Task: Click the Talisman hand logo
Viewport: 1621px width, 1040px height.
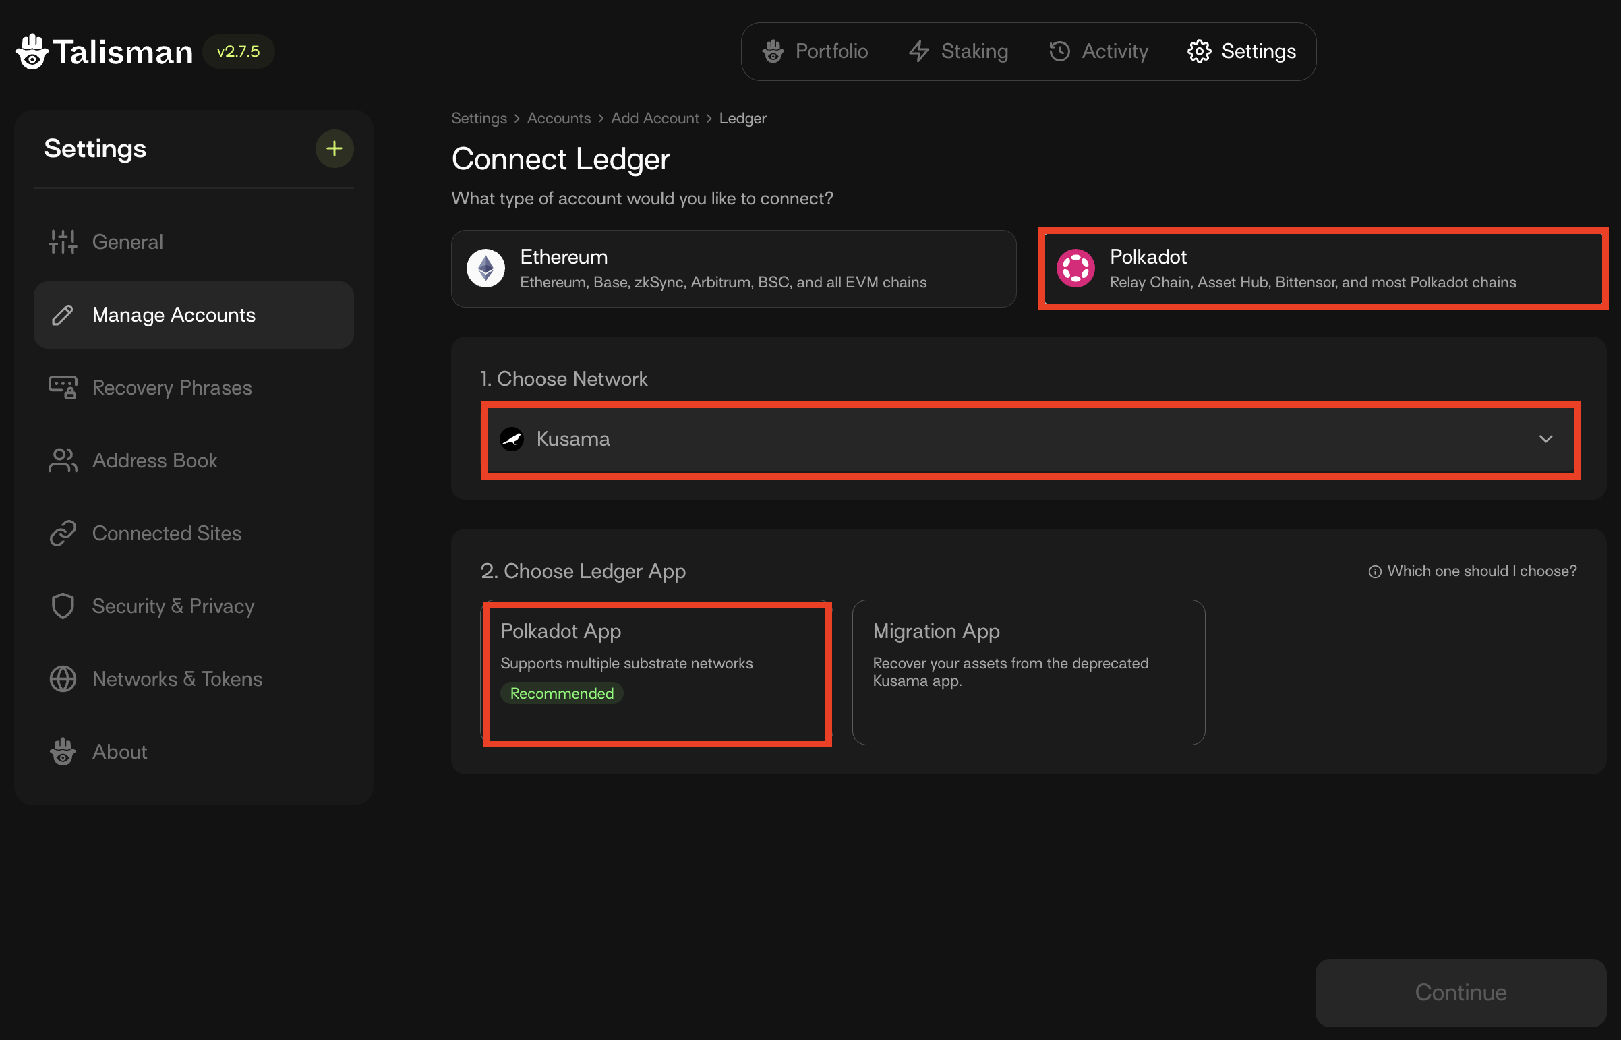Action: [32, 52]
